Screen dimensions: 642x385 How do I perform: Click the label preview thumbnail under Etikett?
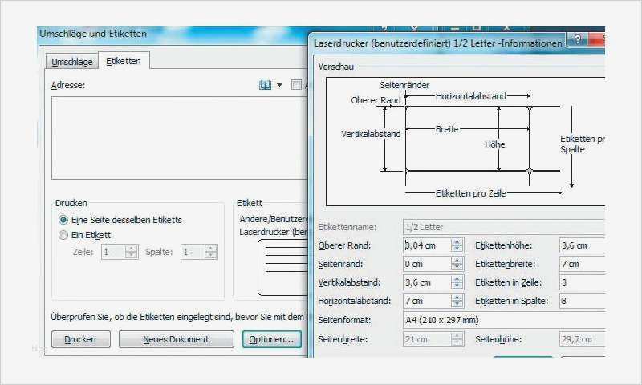[282, 267]
